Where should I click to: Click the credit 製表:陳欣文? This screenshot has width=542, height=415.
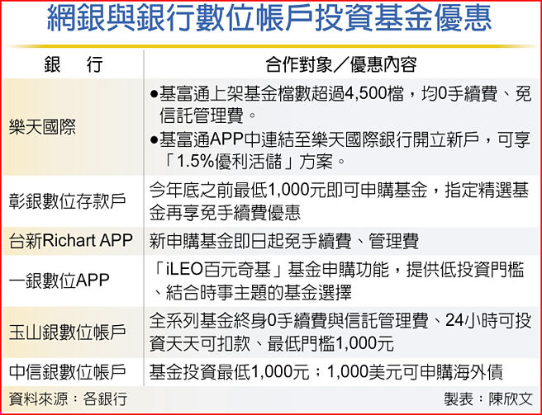[488, 399]
